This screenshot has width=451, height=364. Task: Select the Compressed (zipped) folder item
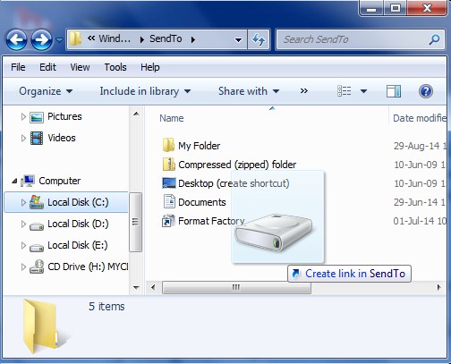pyautogui.click(x=229, y=165)
